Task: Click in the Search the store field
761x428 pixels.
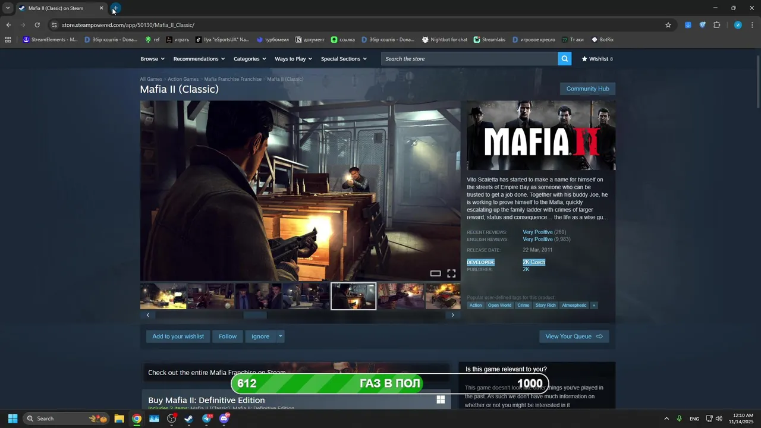Action: (468, 58)
